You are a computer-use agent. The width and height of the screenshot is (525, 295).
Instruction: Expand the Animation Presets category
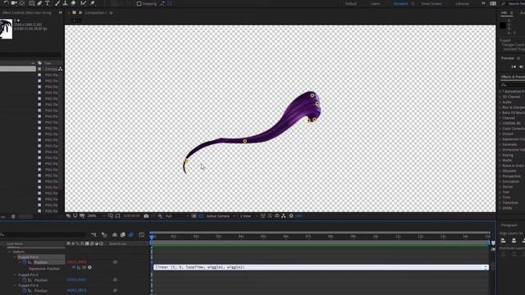[x=500, y=91]
